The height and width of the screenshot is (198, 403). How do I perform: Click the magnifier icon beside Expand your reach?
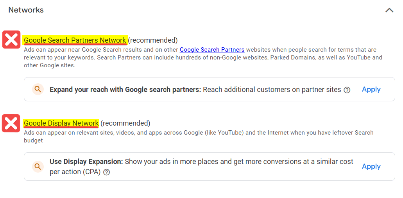[38, 90]
